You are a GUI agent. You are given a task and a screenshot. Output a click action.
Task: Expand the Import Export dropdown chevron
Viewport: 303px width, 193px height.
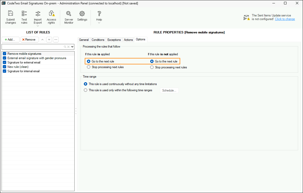point(38,26)
